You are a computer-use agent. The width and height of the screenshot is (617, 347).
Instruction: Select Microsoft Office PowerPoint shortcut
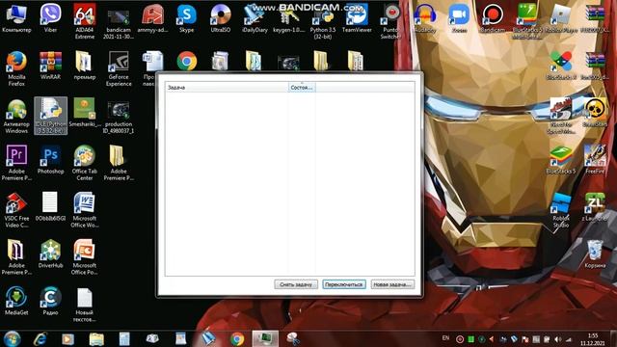85,257
